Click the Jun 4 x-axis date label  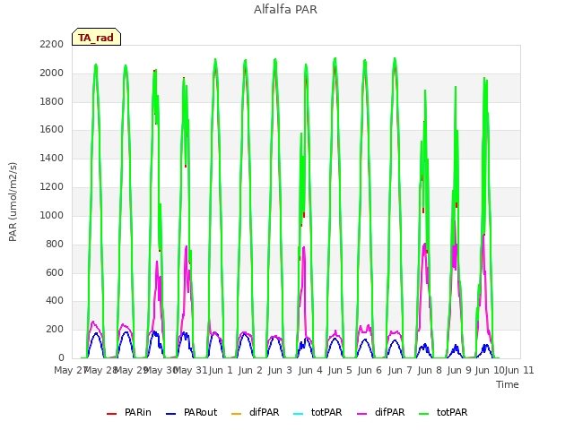coord(310,370)
